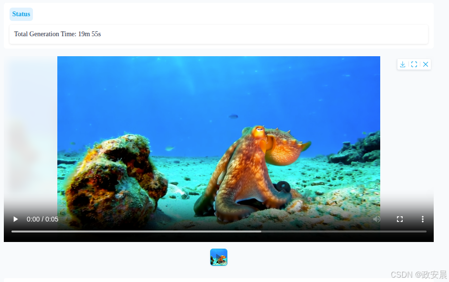
Task: Click the small dark fish in the video
Action: [234, 116]
